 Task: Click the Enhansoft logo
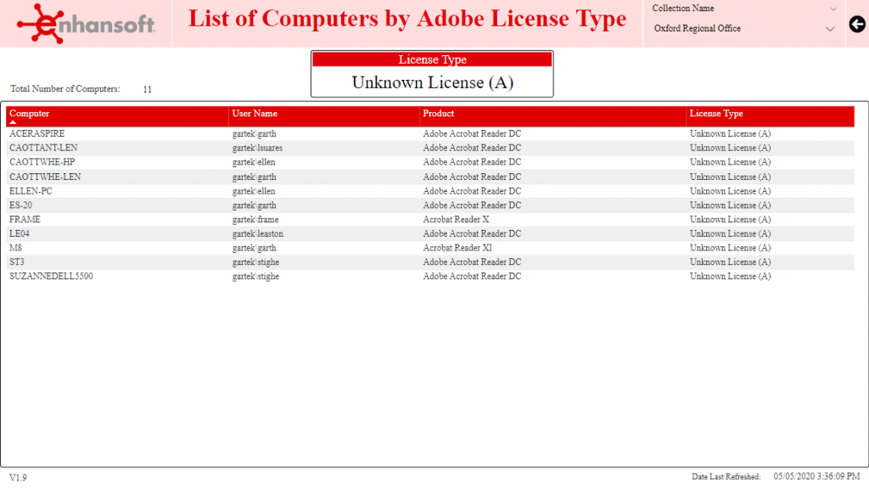point(86,24)
